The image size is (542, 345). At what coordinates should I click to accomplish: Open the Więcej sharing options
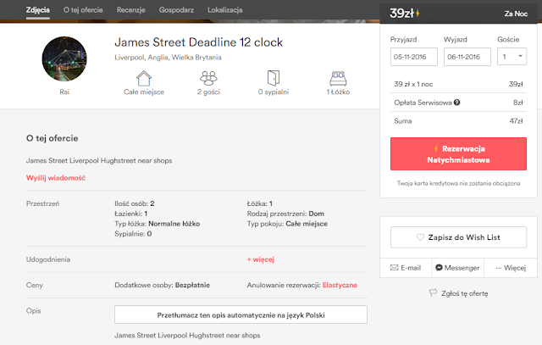click(x=510, y=267)
